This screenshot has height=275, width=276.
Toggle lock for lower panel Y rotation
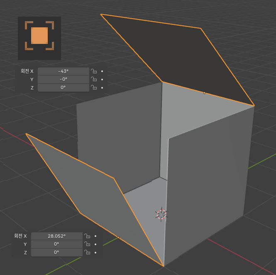(x=87, y=244)
